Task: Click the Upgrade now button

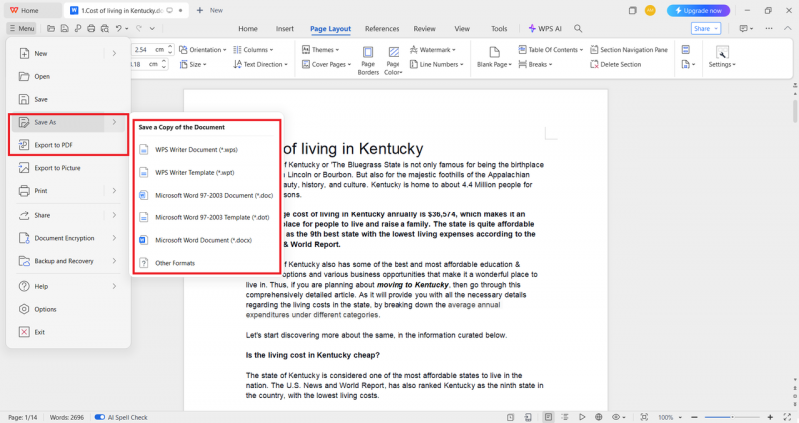Action: (x=698, y=10)
